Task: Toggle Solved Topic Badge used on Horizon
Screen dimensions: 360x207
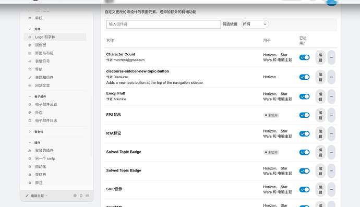Action: 305,171
